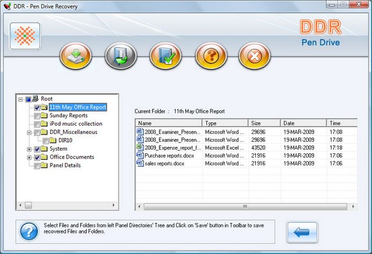Screen dimensions: 372x254
Task: Click the file list scroll right arrow
Action: click(x=353, y=207)
